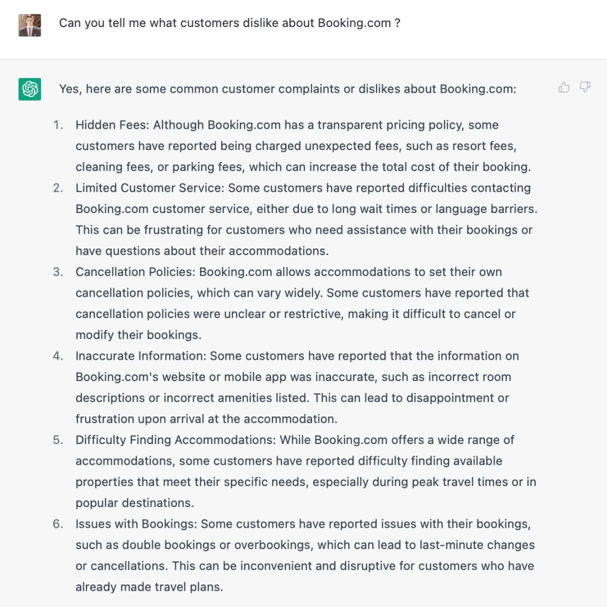This screenshot has width=607, height=607.
Task: Click the "Inaccurate Information" heading text
Action: pos(141,356)
